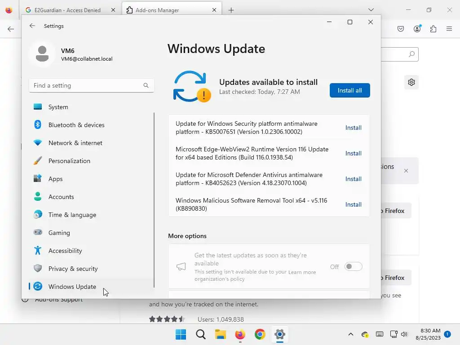Close the E2Guardian tab
460x345 pixels.
(x=113, y=10)
